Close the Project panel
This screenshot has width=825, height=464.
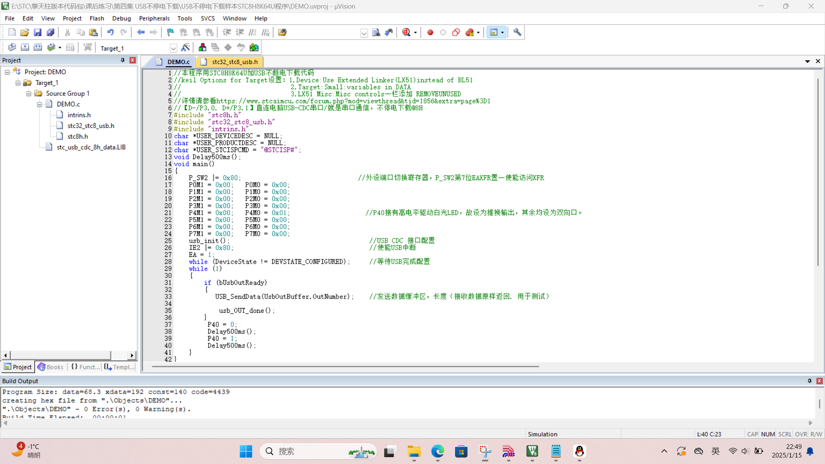pyautogui.click(x=133, y=60)
